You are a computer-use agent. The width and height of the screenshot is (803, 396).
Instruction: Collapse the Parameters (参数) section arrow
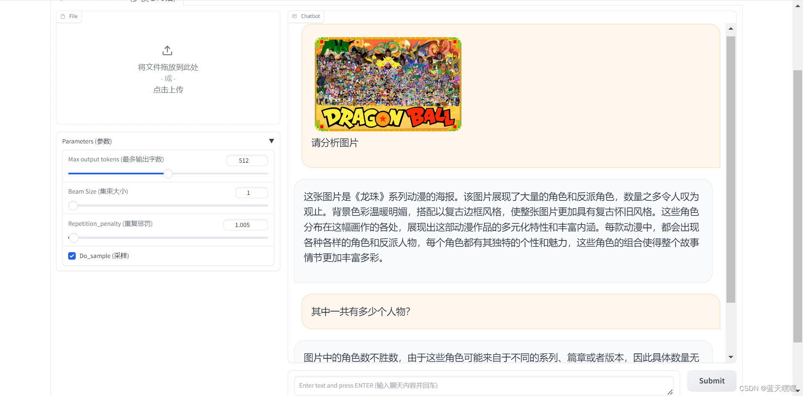(271, 141)
